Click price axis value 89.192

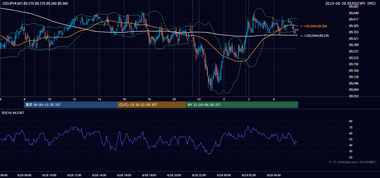click(354, 64)
